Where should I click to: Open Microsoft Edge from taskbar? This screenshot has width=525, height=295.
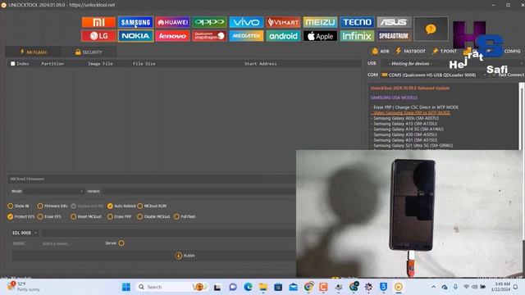coord(248,287)
